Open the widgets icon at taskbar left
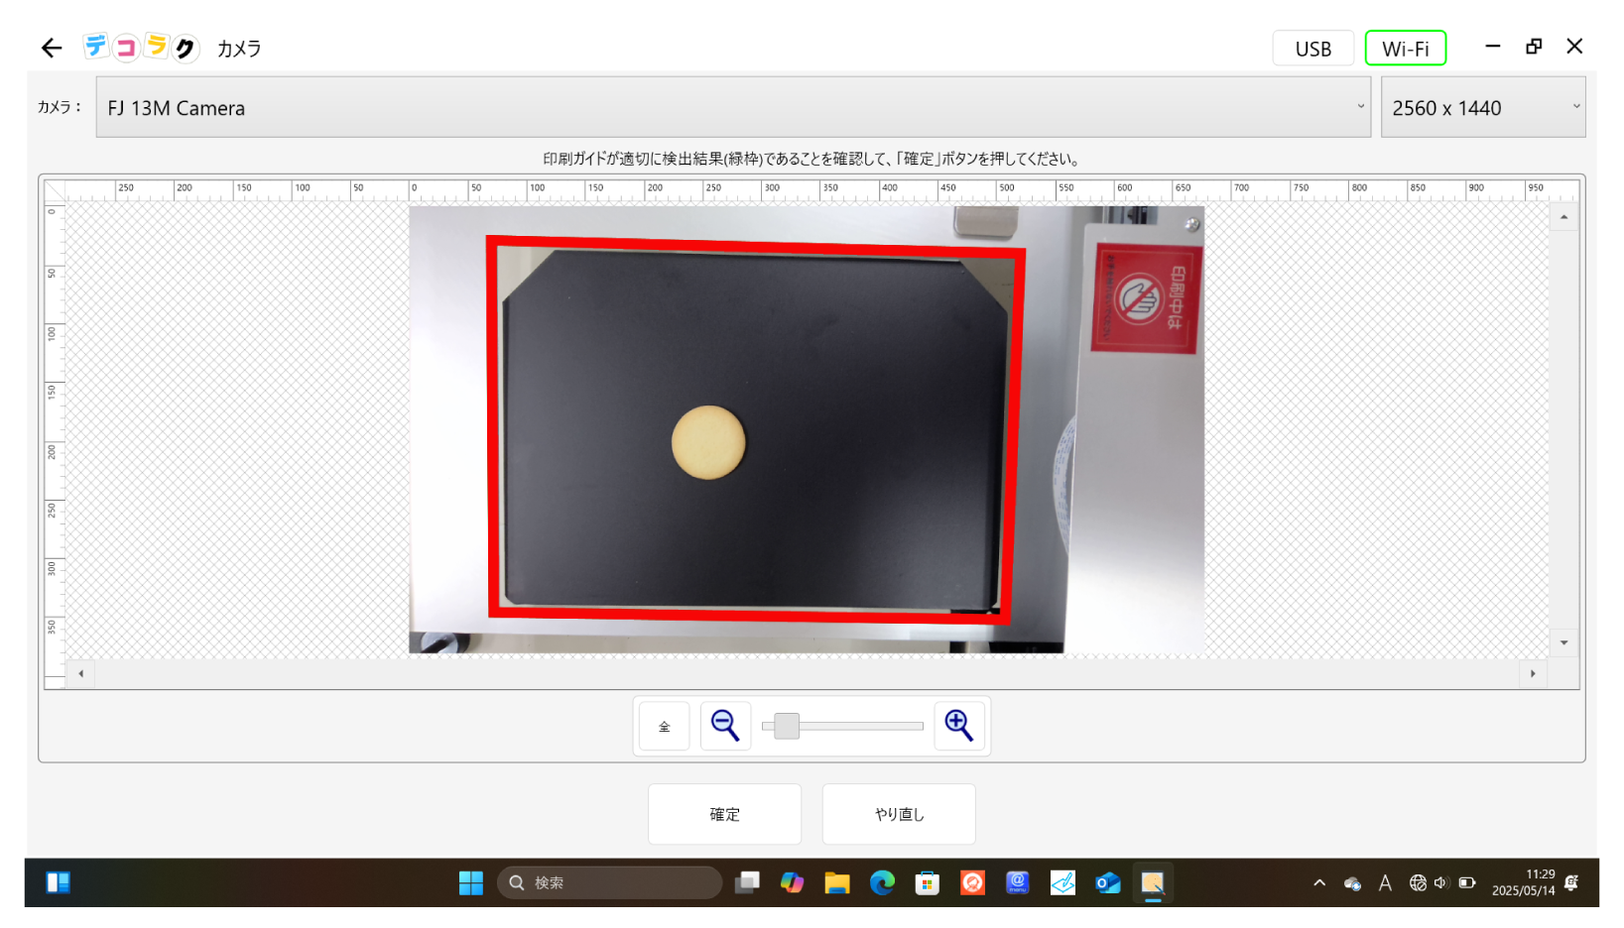The image size is (1624, 928). [59, 882]
